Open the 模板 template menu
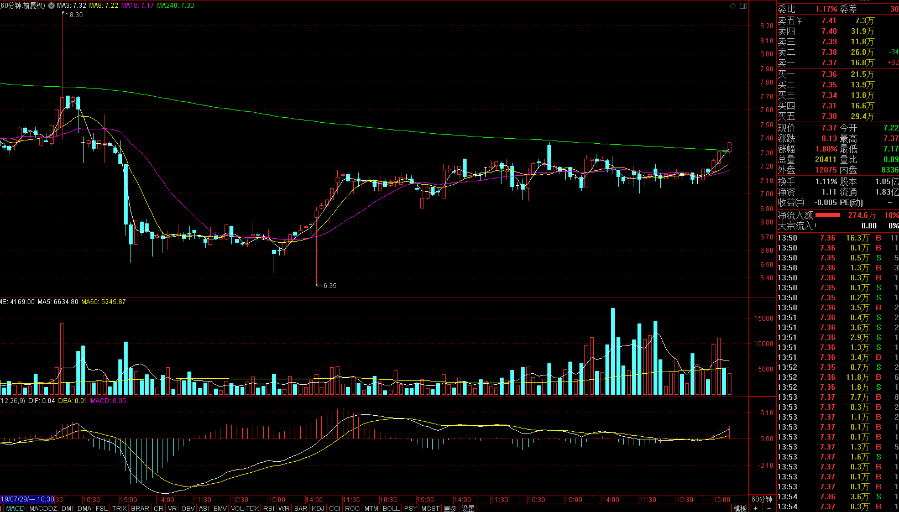Viewport: 899px width, 512px height. (740, 508)
